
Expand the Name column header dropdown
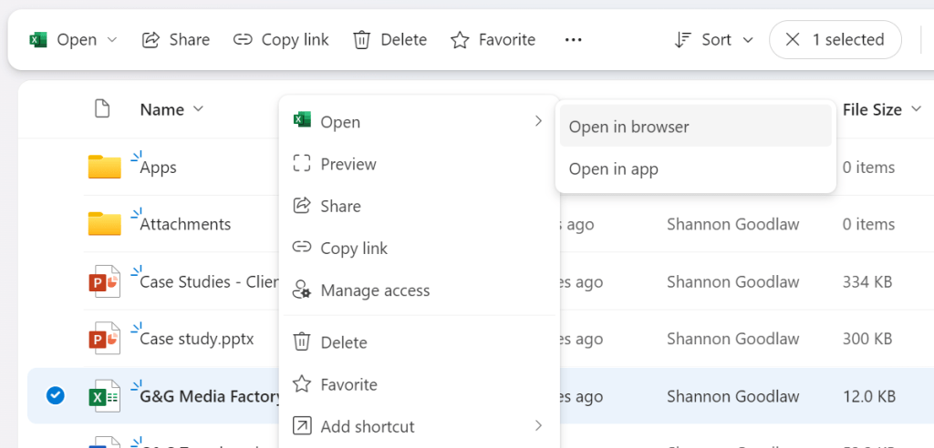[x=199, y=109]
